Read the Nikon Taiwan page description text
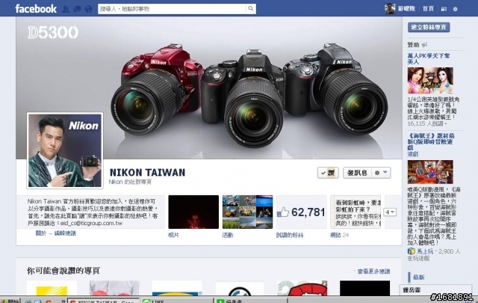Screen dimensions: 478x303 tap(93, 212)
